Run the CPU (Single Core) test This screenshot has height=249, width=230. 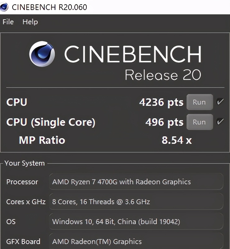[199, 122]
